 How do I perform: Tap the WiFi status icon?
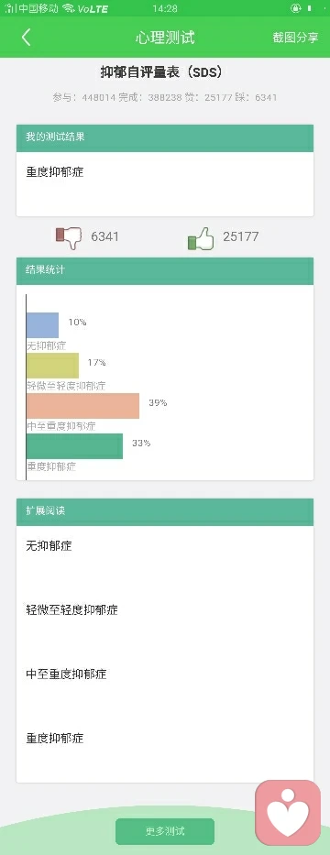[68, 8]
